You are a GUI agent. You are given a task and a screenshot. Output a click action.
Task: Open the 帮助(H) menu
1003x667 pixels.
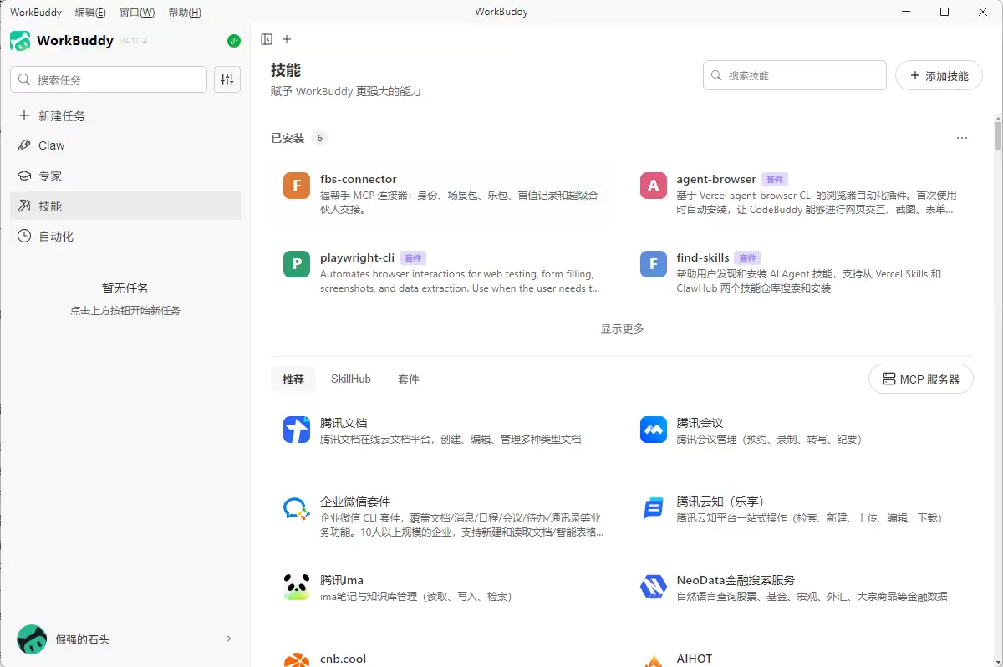(185, 13)
